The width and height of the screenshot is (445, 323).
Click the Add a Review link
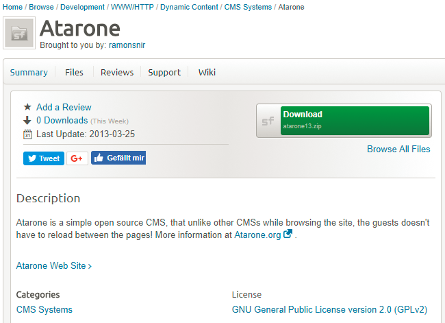tap(64, 107)
